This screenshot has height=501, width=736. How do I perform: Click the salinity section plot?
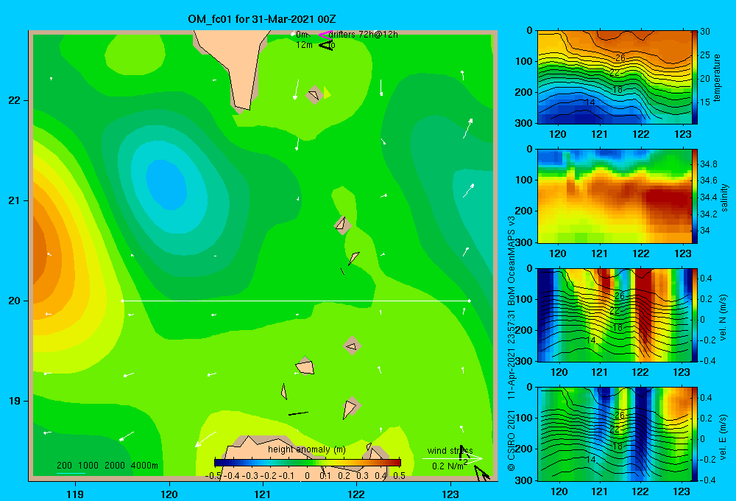pyautogui.click(x=615, y=197)
